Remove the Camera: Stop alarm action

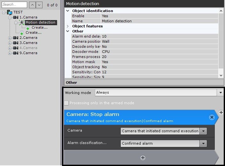tap(212, 117)
